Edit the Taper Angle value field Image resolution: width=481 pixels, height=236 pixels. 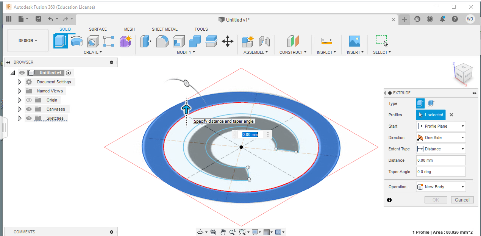point(440,171)
